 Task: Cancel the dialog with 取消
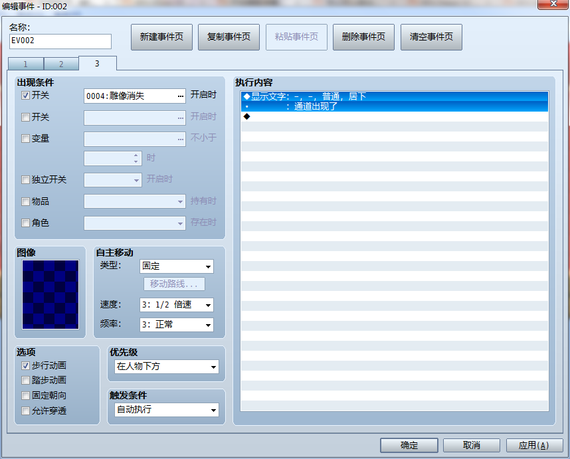(472, 445)
